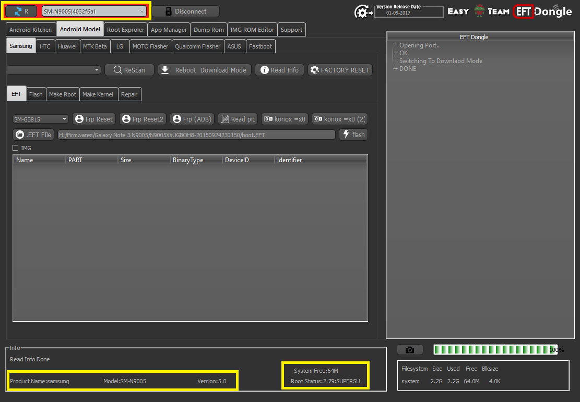
Task: Click the Name column header
Action: 39,160
